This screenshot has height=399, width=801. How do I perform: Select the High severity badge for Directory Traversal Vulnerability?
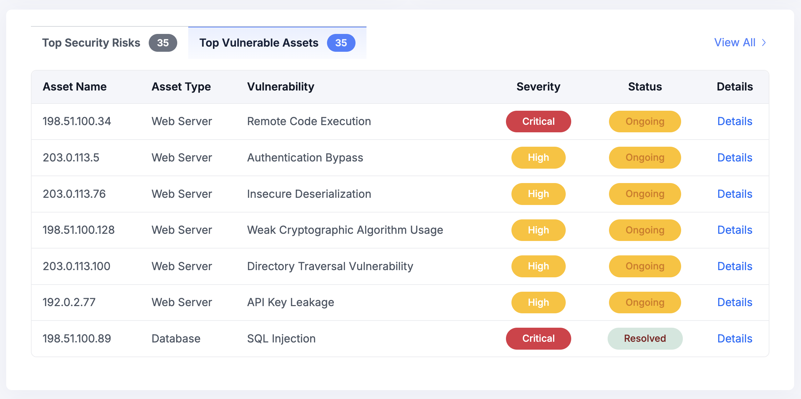pyautogui.click(x=538, y=266)
